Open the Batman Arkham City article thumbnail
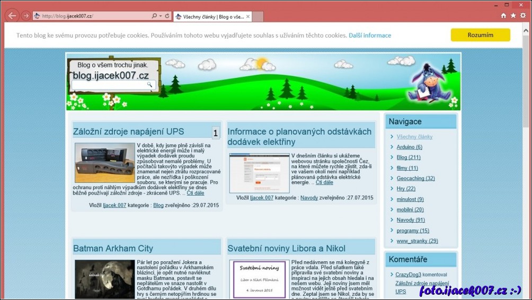This screenshot has width=532, height=300. coord(104,279)
